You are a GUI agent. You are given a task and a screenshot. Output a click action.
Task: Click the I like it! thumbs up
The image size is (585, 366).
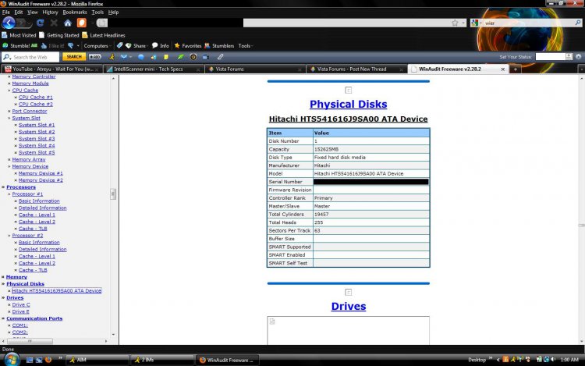click(52, 45)
